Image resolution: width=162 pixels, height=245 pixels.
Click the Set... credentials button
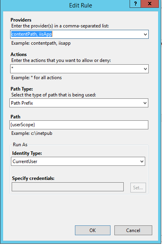tap(138, 187)
